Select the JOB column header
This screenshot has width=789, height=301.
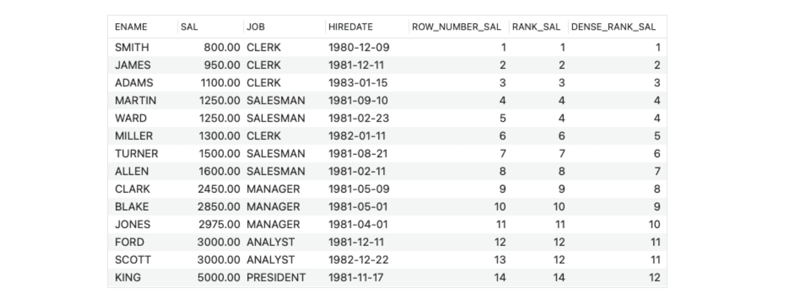coord(256,26)
